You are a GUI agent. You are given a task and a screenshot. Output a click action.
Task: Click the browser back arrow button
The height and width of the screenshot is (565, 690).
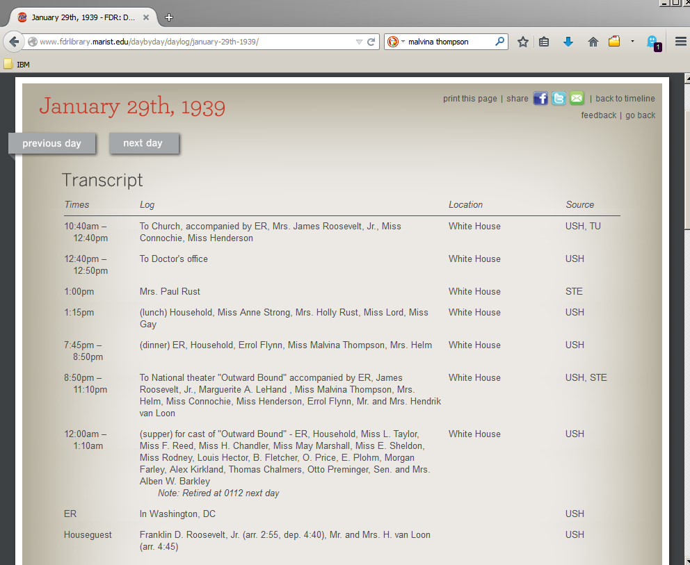pos(14,42)
